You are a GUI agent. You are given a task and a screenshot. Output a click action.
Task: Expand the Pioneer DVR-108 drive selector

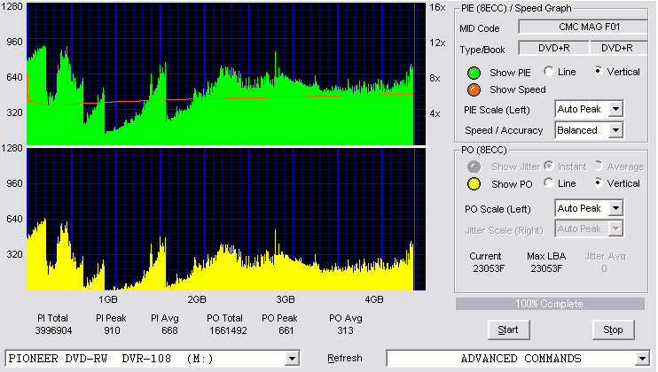pos(292,359)
